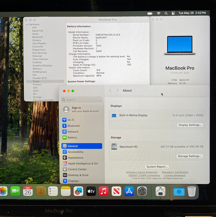The image size is (216, 217).
Task: Open date and time in menu bar
Action: pyautogui.click(x=192, y=13)
